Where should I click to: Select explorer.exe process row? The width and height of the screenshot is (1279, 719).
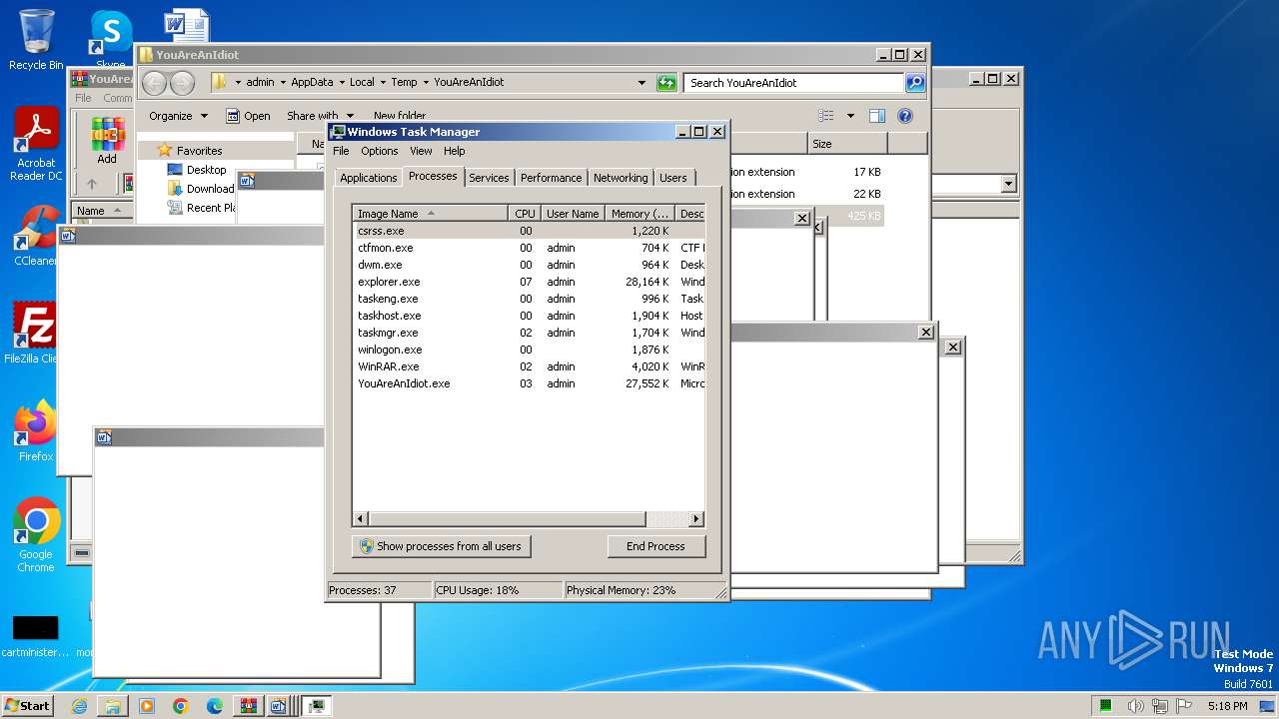[530, 282]
